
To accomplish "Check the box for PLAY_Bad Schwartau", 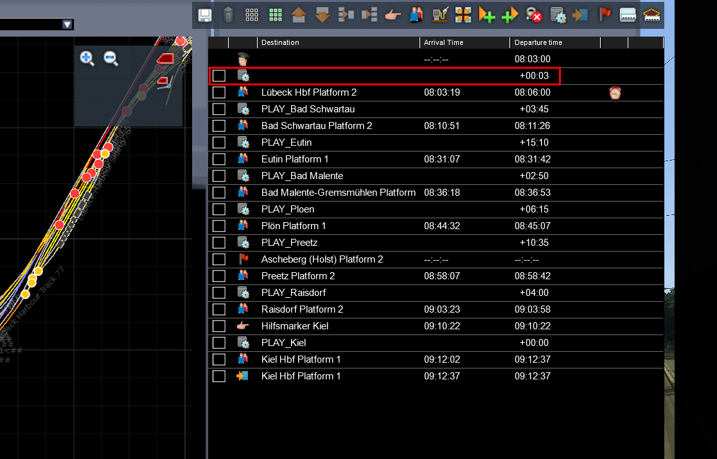I will pos(219,109).
